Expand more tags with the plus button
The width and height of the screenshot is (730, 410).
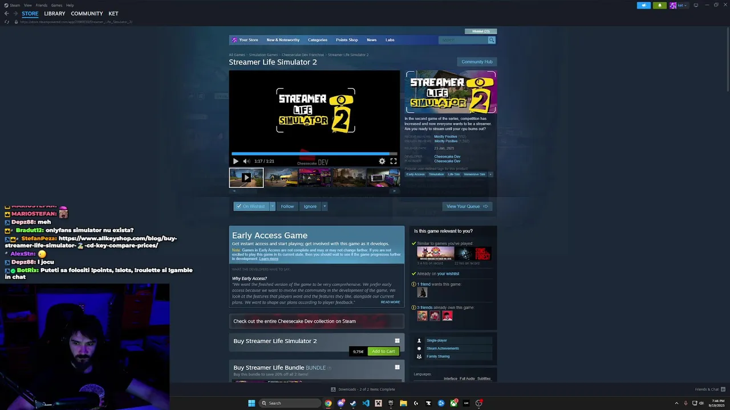(x=490, y=174)
